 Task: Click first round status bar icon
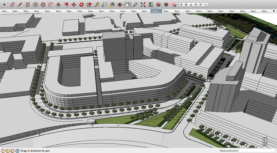[x=3, y=151]
